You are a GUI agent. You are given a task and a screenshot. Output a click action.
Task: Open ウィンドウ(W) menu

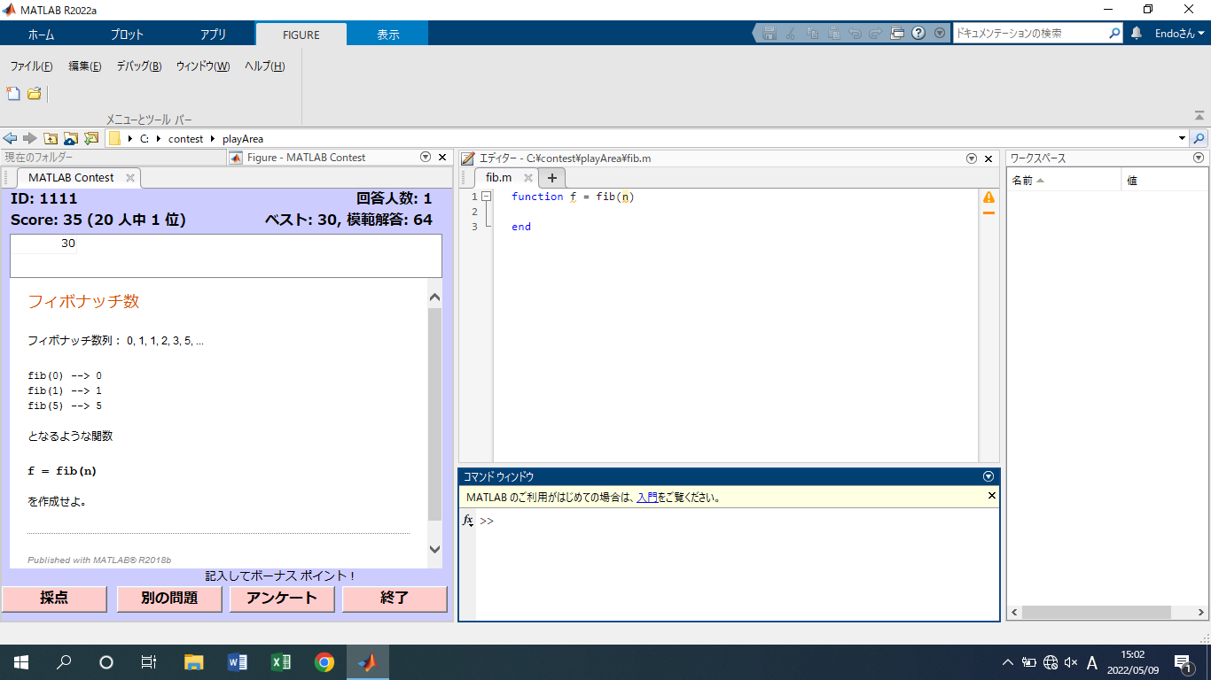pos(203,66)
